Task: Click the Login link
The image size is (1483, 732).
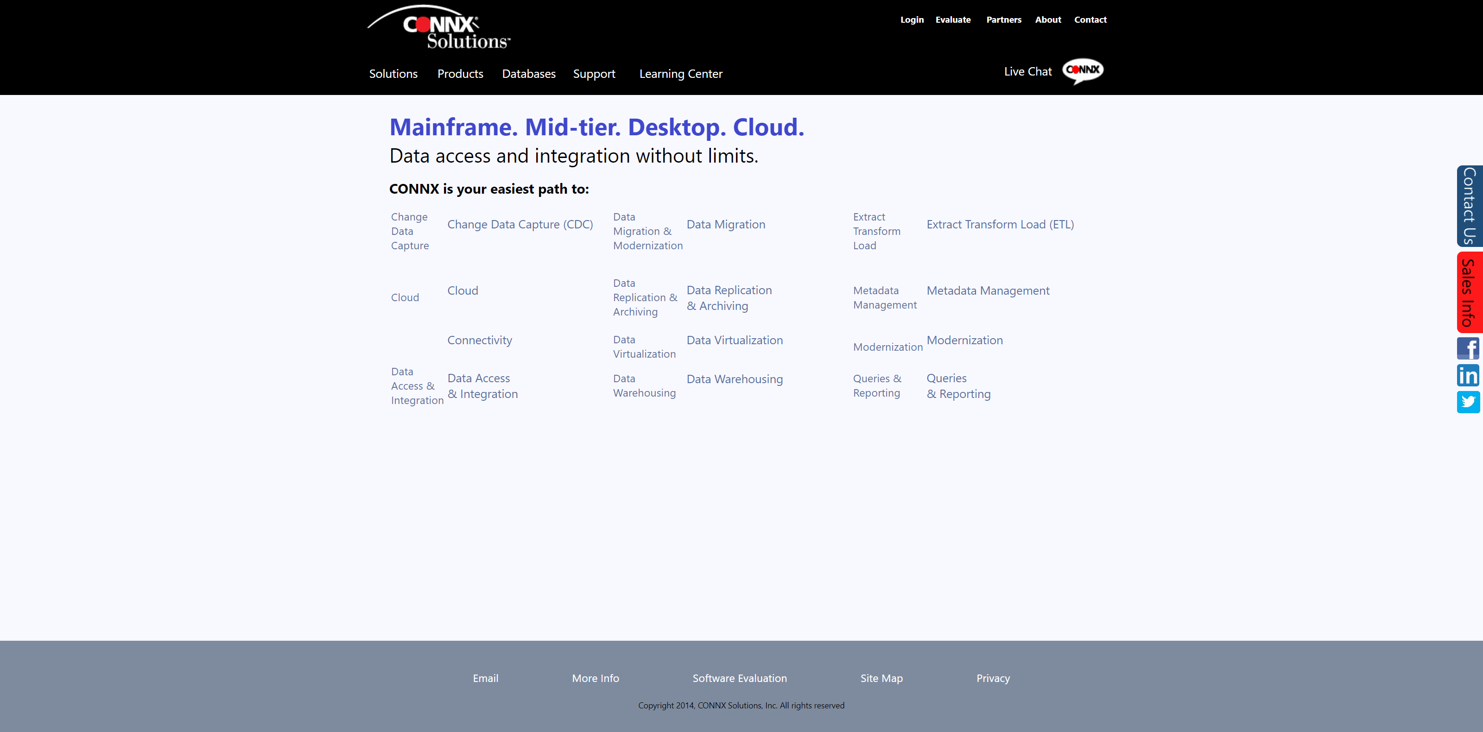Action: coord(912,19)
